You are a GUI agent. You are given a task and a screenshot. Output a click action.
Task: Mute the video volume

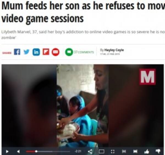point(18,151)
